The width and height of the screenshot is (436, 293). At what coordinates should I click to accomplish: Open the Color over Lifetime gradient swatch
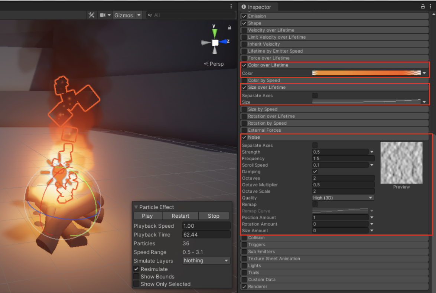click(x=366, y=73)
